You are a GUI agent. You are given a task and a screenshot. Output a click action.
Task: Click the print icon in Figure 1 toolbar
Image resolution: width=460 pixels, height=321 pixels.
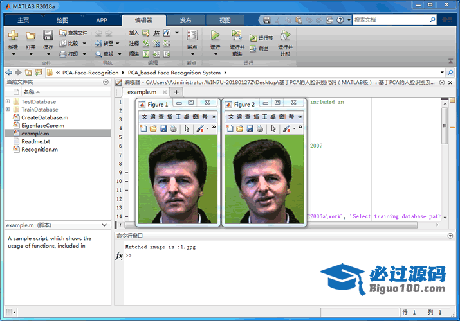[x=174, y=128]
